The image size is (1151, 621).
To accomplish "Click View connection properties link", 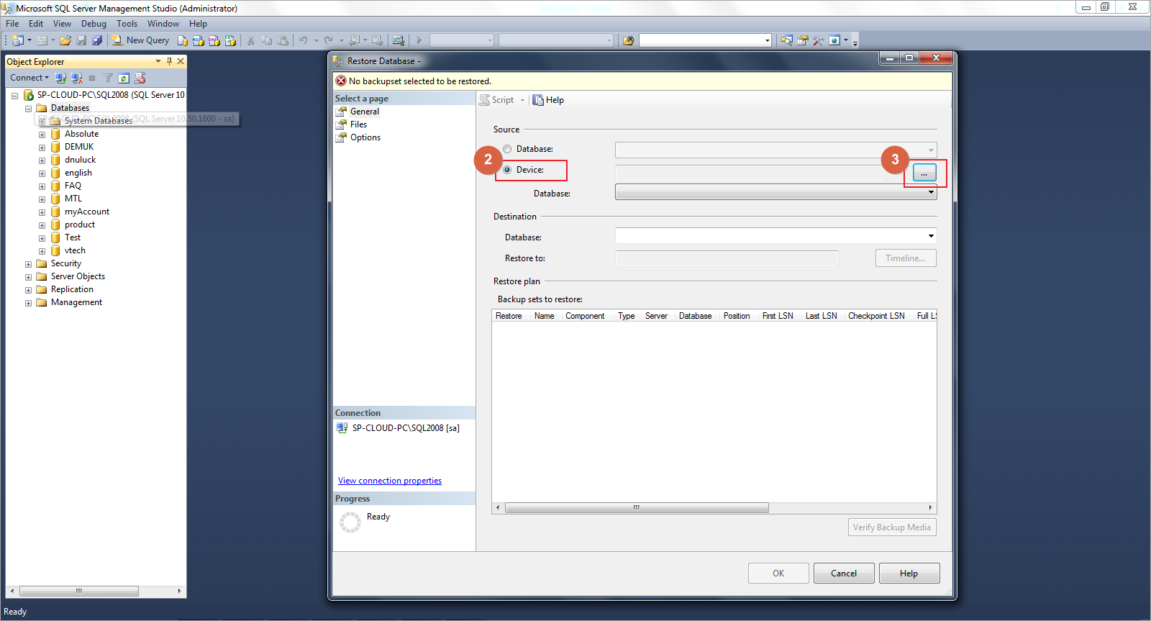I will click(390, 481).
